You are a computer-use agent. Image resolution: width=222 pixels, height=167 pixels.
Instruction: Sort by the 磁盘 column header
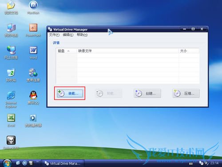pyautogui.click(x=67, y=51)
